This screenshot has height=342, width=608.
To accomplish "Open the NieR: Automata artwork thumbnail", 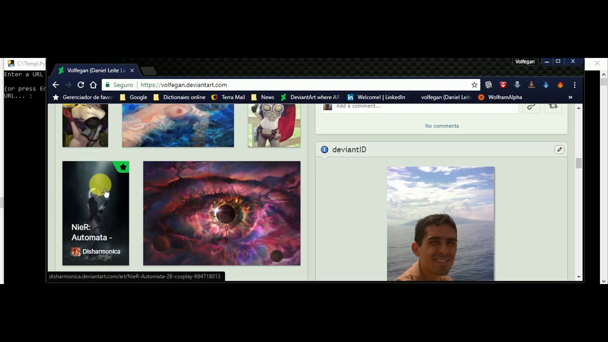I will [95, 213].
